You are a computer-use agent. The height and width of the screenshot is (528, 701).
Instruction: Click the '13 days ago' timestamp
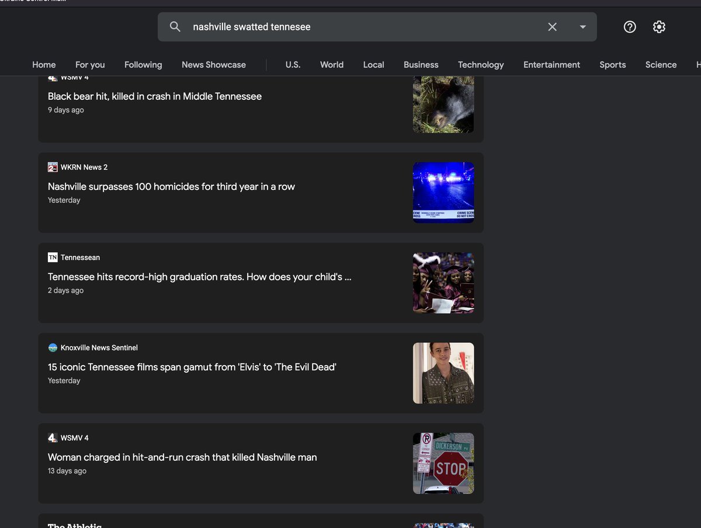[x=67, y=471]
